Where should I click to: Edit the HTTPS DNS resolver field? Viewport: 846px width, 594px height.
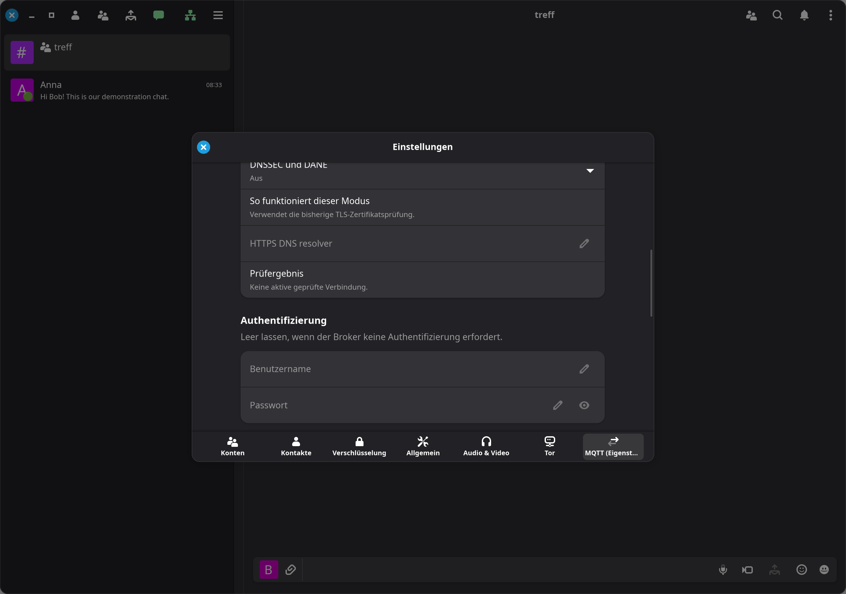pos(584,244)
